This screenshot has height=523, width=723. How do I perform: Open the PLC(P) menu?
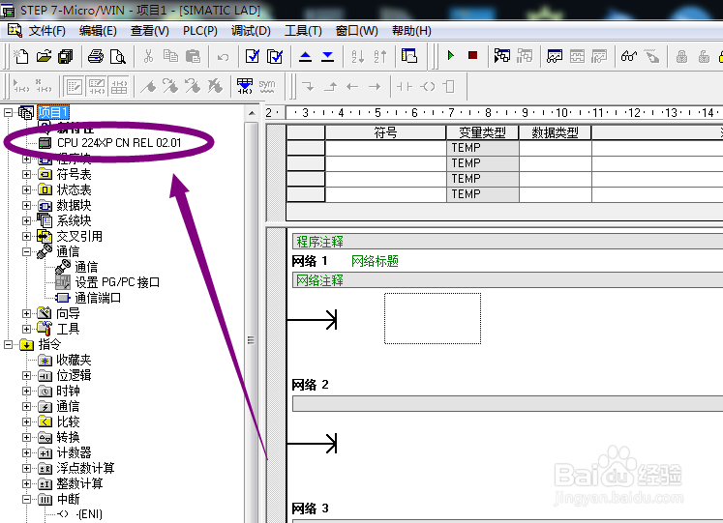click(x=200, y=31)
